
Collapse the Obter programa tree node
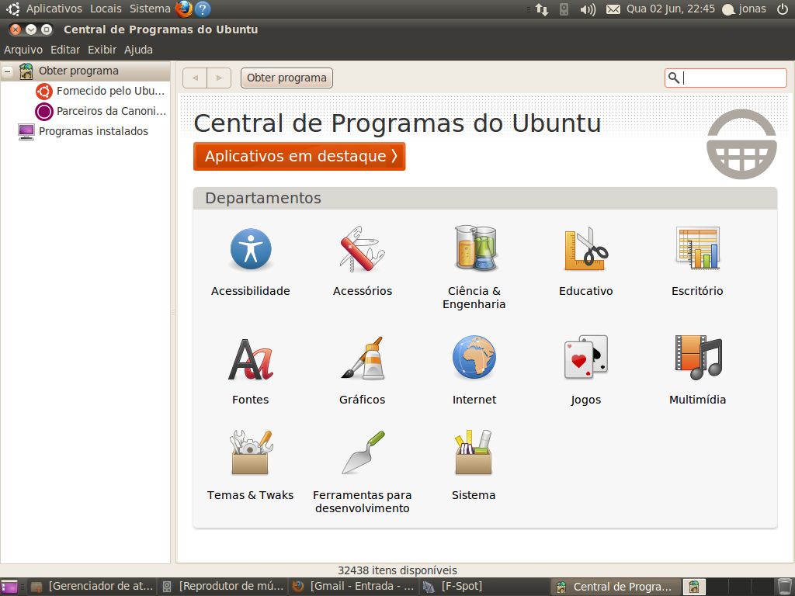click(x=8, y=71)
